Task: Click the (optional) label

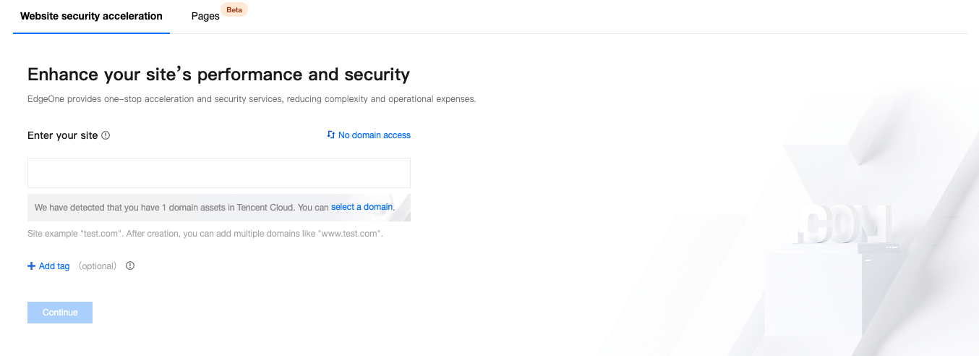Action: pos(98,266)
